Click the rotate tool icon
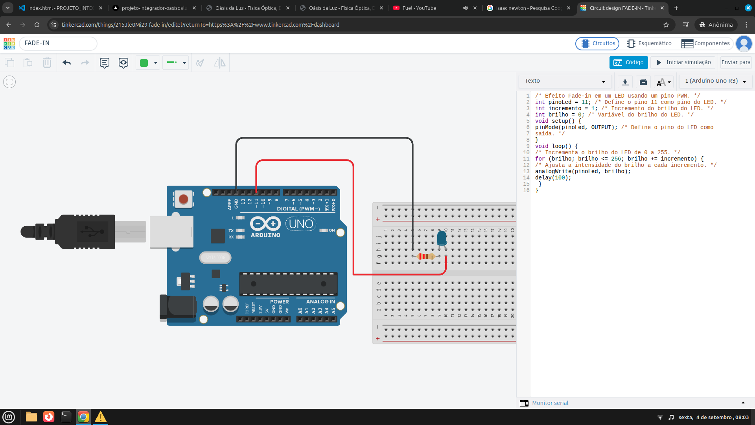The height and width of the screenshot is (425, 755). [x=200, y=63]
